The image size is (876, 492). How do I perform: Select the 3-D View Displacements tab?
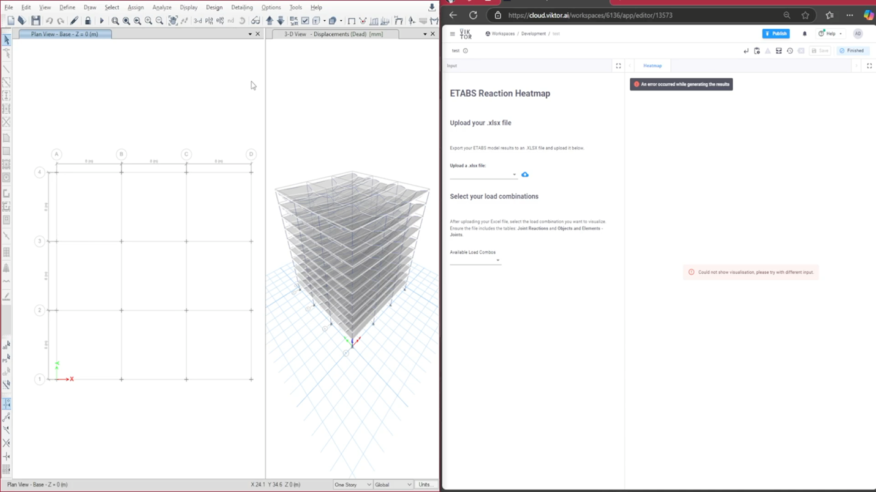pyautogui.click(x=334, y=34)
